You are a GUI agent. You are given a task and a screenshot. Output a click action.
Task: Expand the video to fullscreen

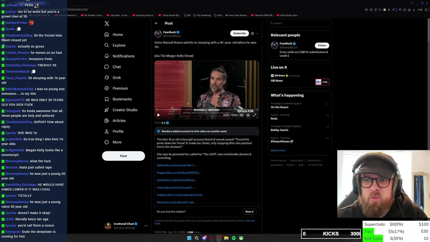(255, 115)
